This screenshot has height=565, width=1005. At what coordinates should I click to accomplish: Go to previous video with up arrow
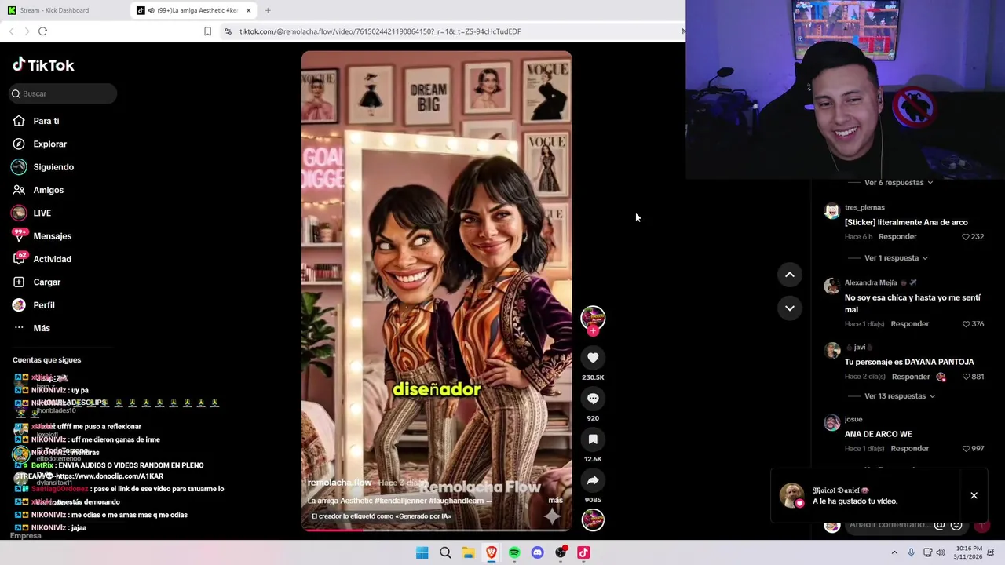pyautogui.click(x=790, y=274)
